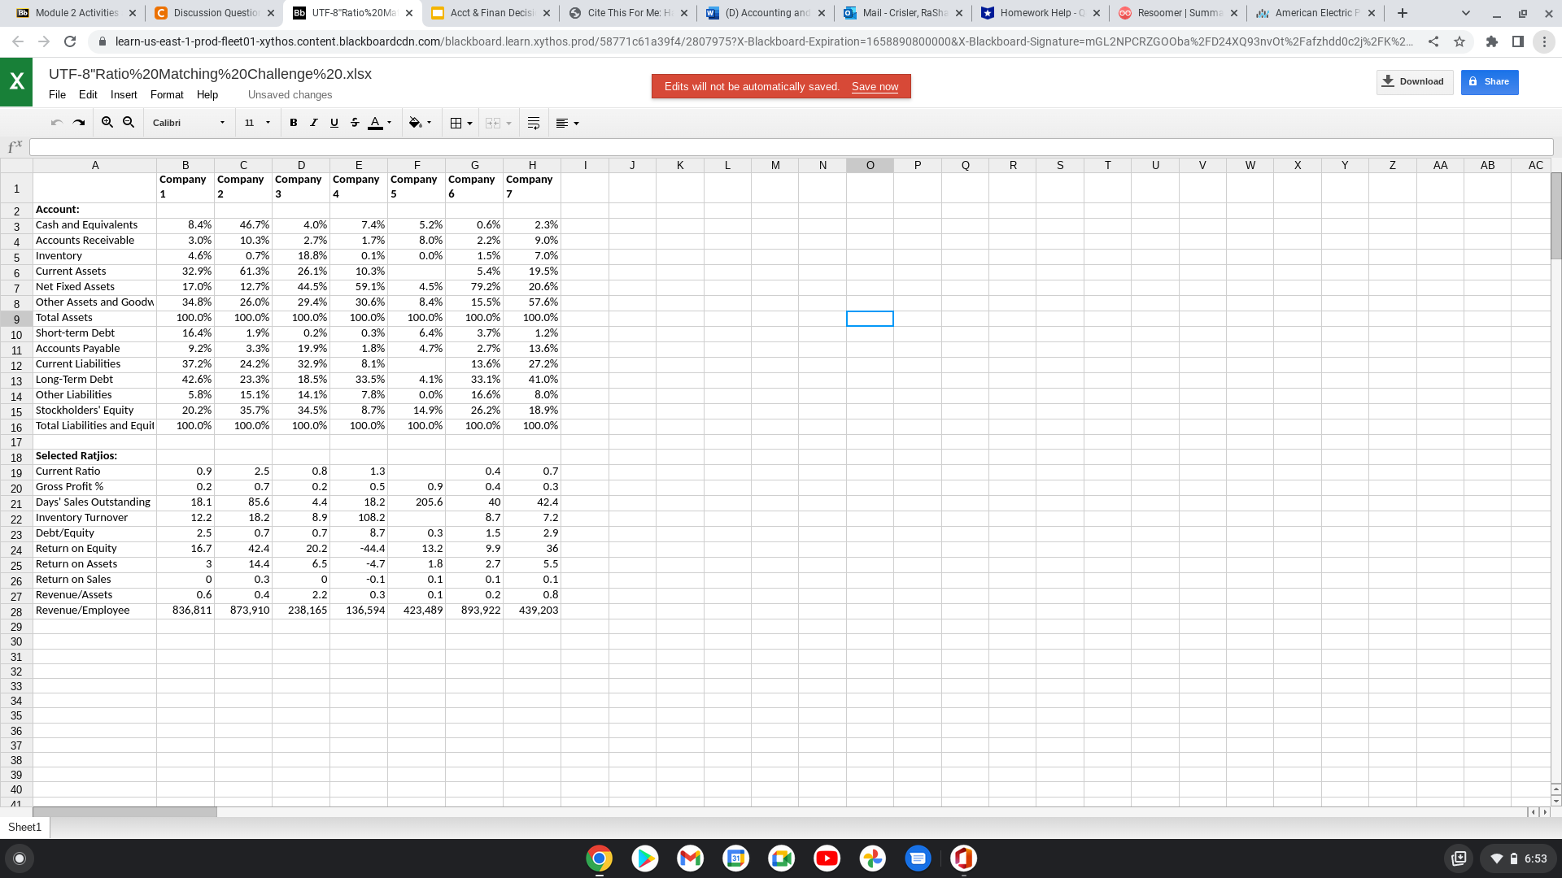Select the Zoom out icon
This screenshot has height=878, width=1562.
click(129, 121)
